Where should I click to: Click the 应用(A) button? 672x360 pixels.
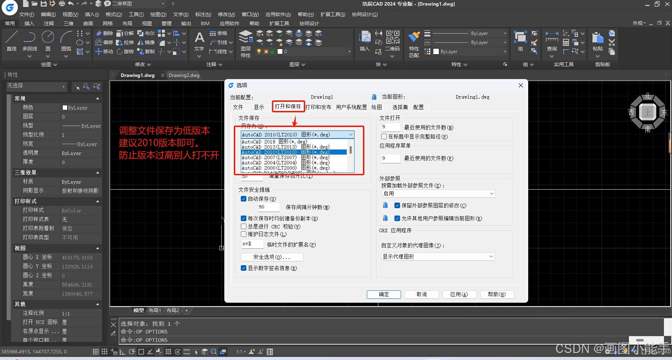click(459, 294)
